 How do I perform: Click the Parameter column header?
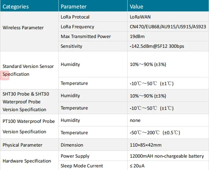(74, 7)
